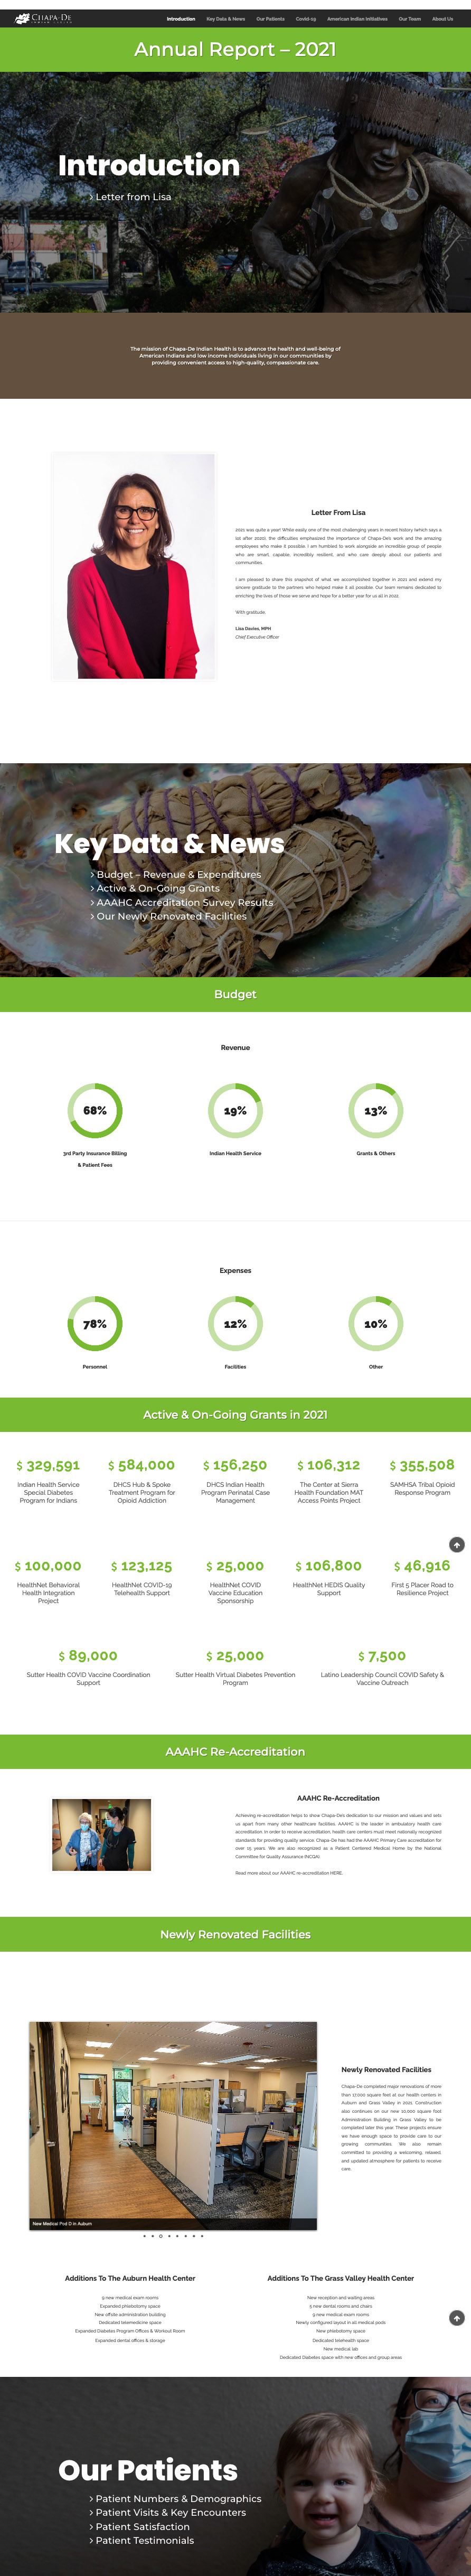Click the New Medical Pod D photo
Image resolution: width=471 pixels, height=2576 pixels.
[173, 2125]
